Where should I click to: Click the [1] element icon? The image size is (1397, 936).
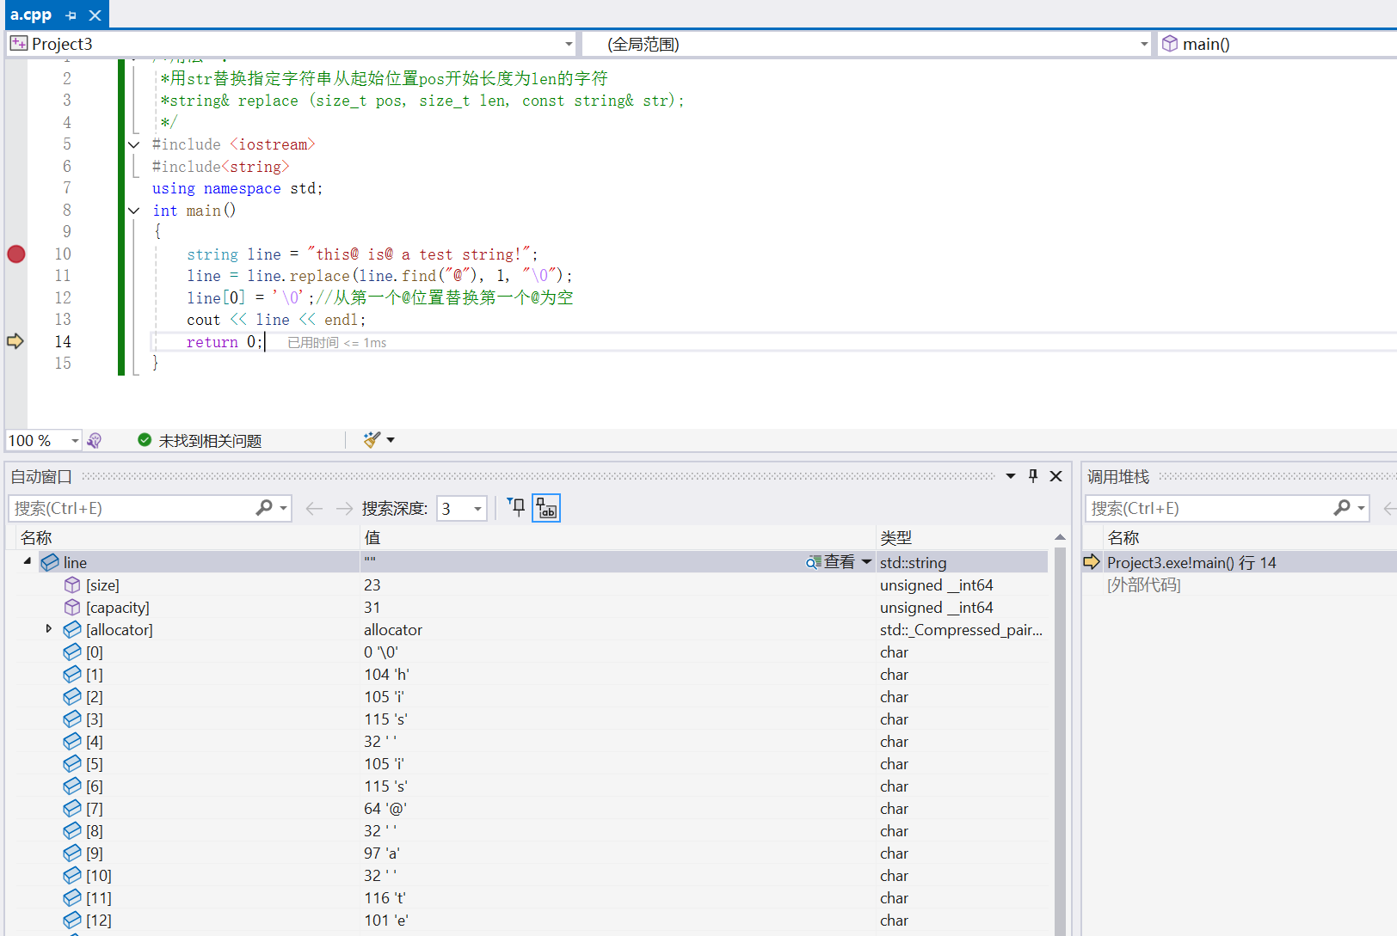(72, 675)
